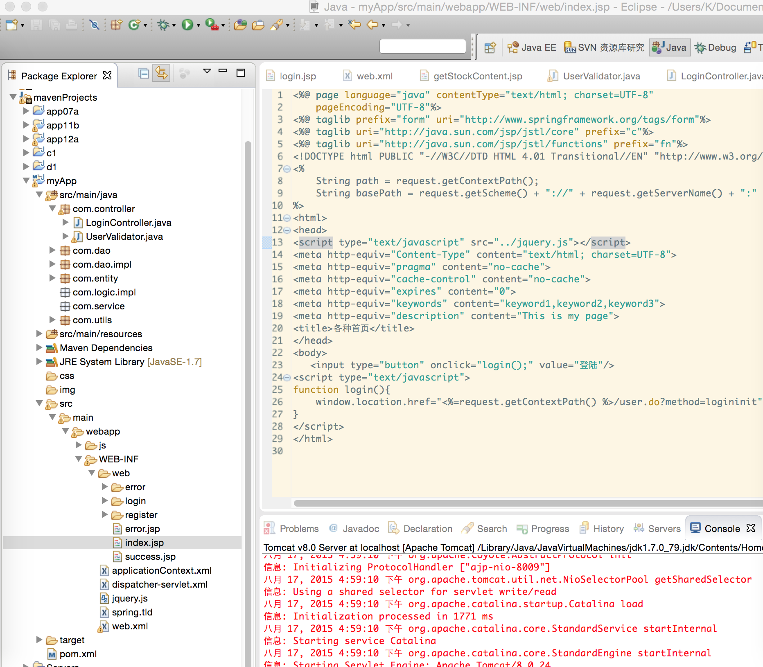Click the Open Task folder icon
The height and width of the screenshot is (667, 763).
click(x=258, y=25)
